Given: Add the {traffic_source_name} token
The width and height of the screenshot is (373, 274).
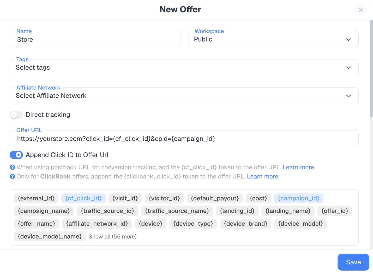Looking at the screenshot, I should [177, 211].
